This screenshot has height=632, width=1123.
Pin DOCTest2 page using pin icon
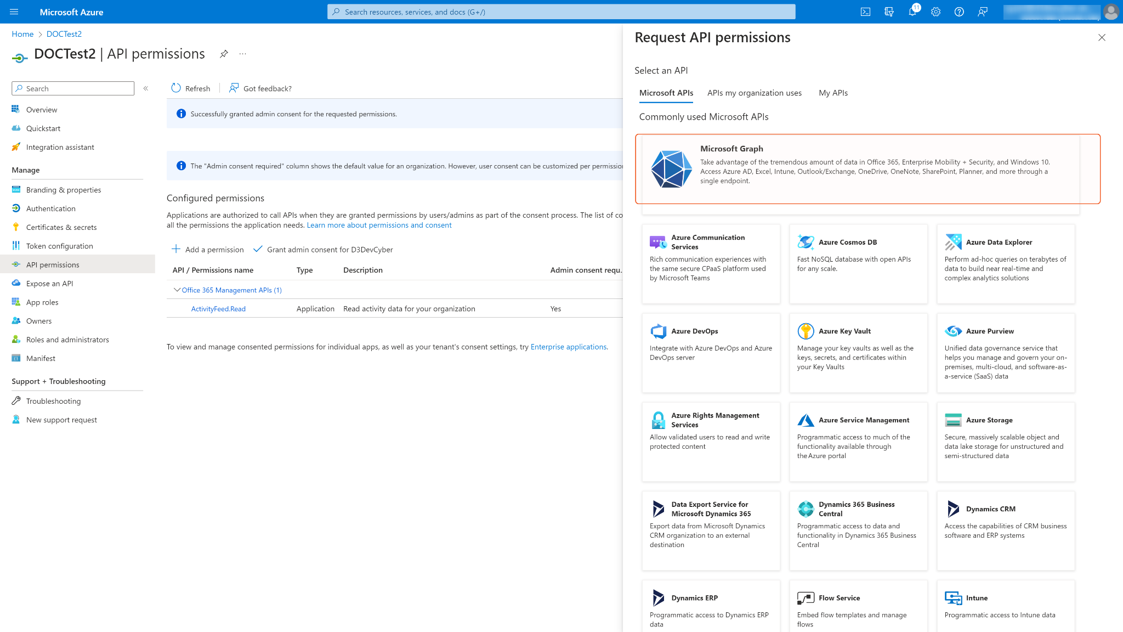pyautogui.click(x=224, y=54)
